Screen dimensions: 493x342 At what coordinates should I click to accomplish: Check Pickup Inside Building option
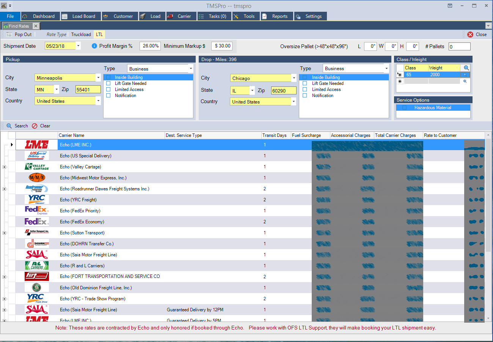click(x=108, y=77)
